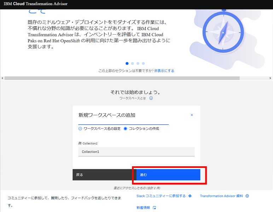
Task: Open the workspace info icon
Action: [151, 98]
